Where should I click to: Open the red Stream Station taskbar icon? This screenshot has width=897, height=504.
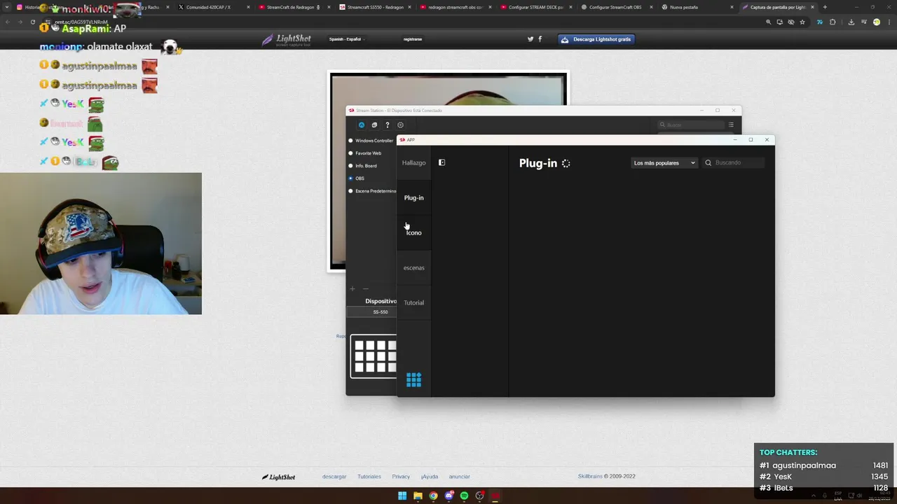click(x=495, y=496)
